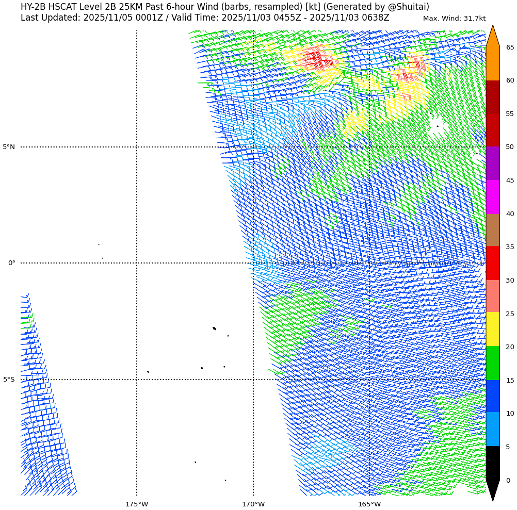The image size is (517, 510).
Task: Click the Max. Wind 31.7kt text
Action: pyautogui.click(x=454, y=19)
